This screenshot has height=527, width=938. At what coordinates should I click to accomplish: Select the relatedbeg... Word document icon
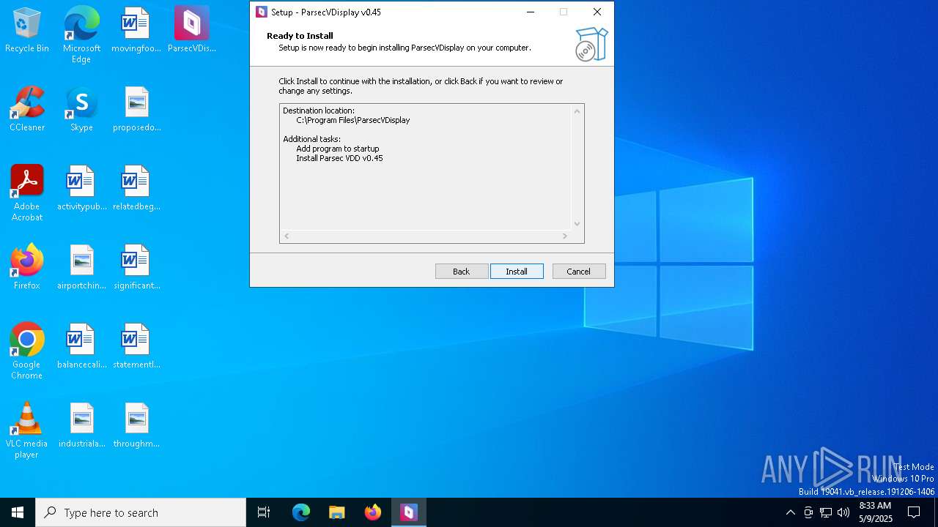point(136,189)
